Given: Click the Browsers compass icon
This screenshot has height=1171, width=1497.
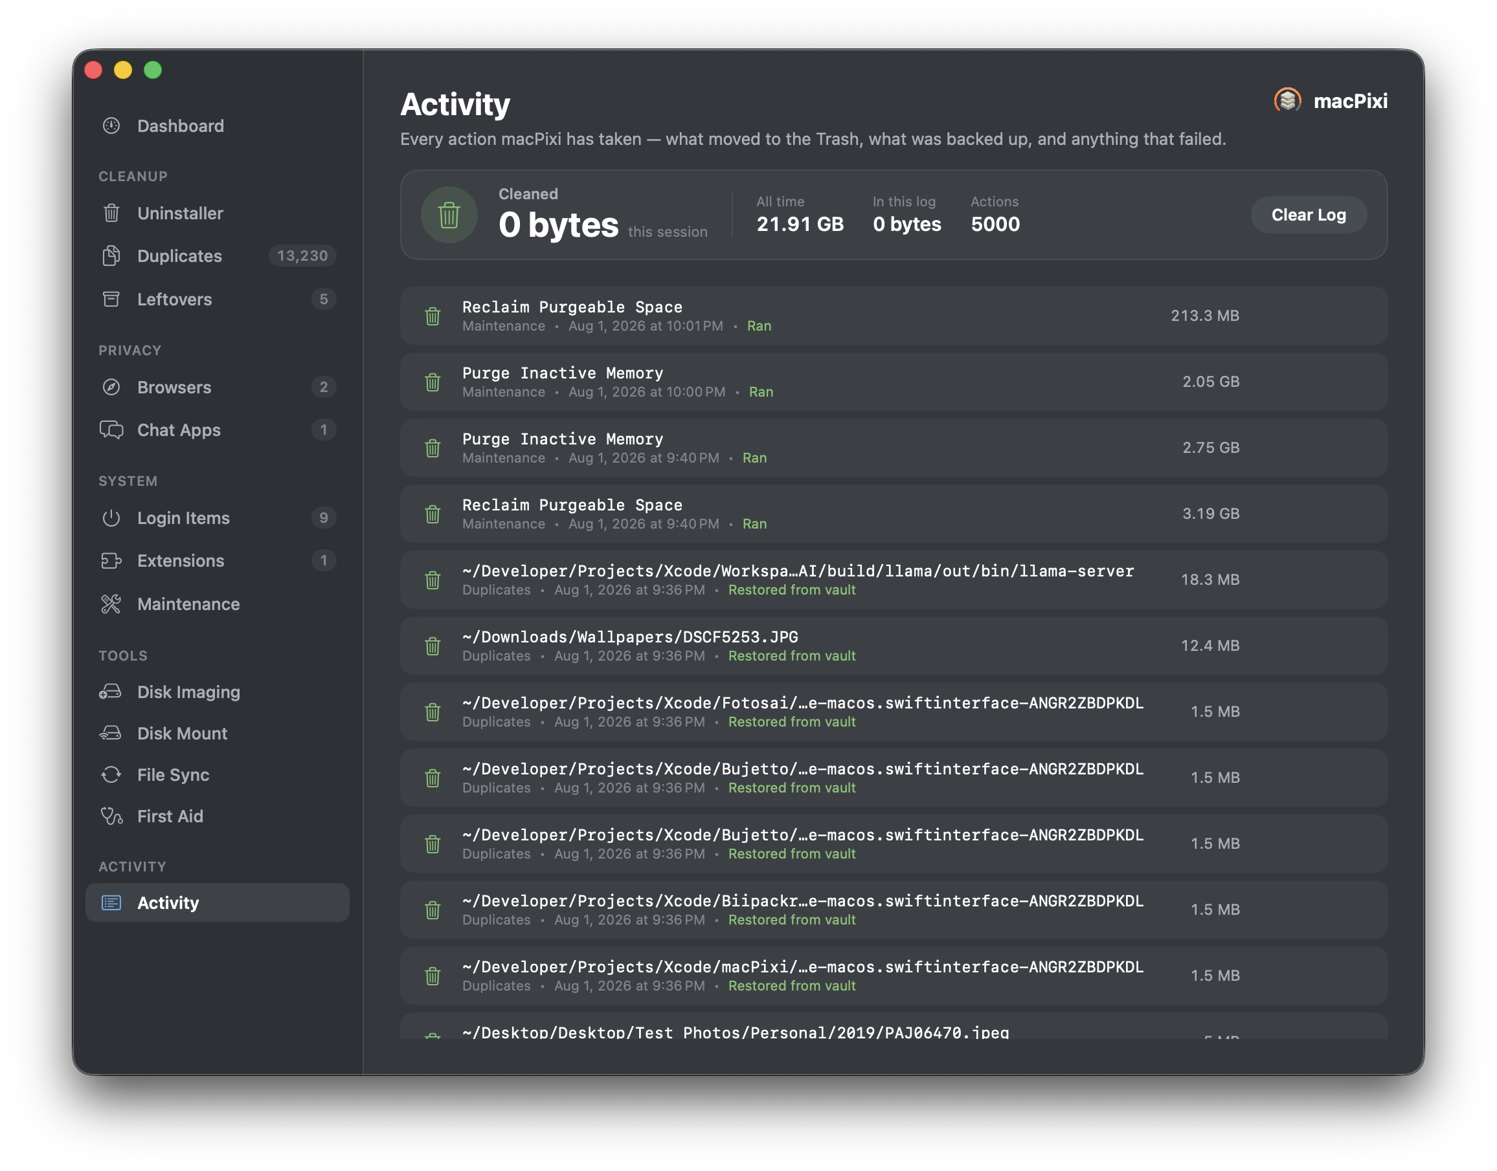Looking at the screenshot, I should (111, 387).
